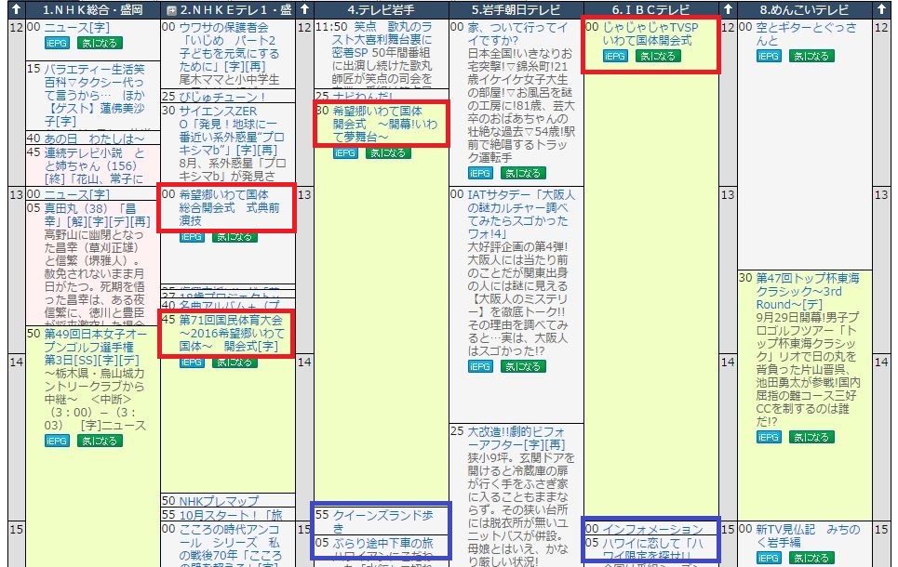Open 1.NHK総合・盛岡 channel header
898x567 pixels.
[x=93, y=9]
